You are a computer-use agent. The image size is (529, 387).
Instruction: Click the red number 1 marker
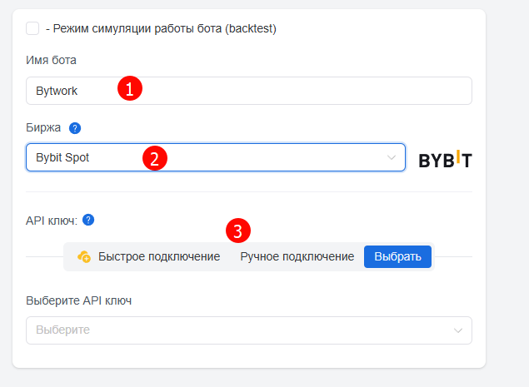click(x=130, y=88)
